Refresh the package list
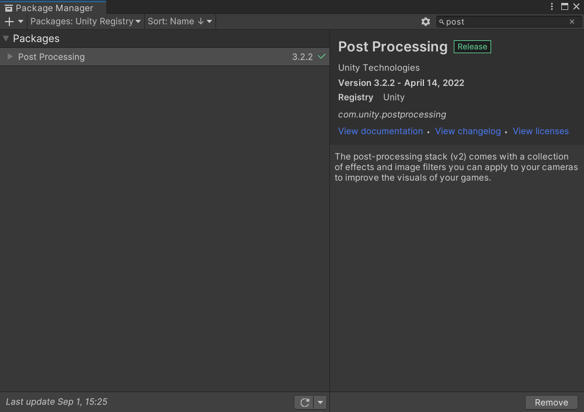584x412 pixels. click(x=305, y=402)
